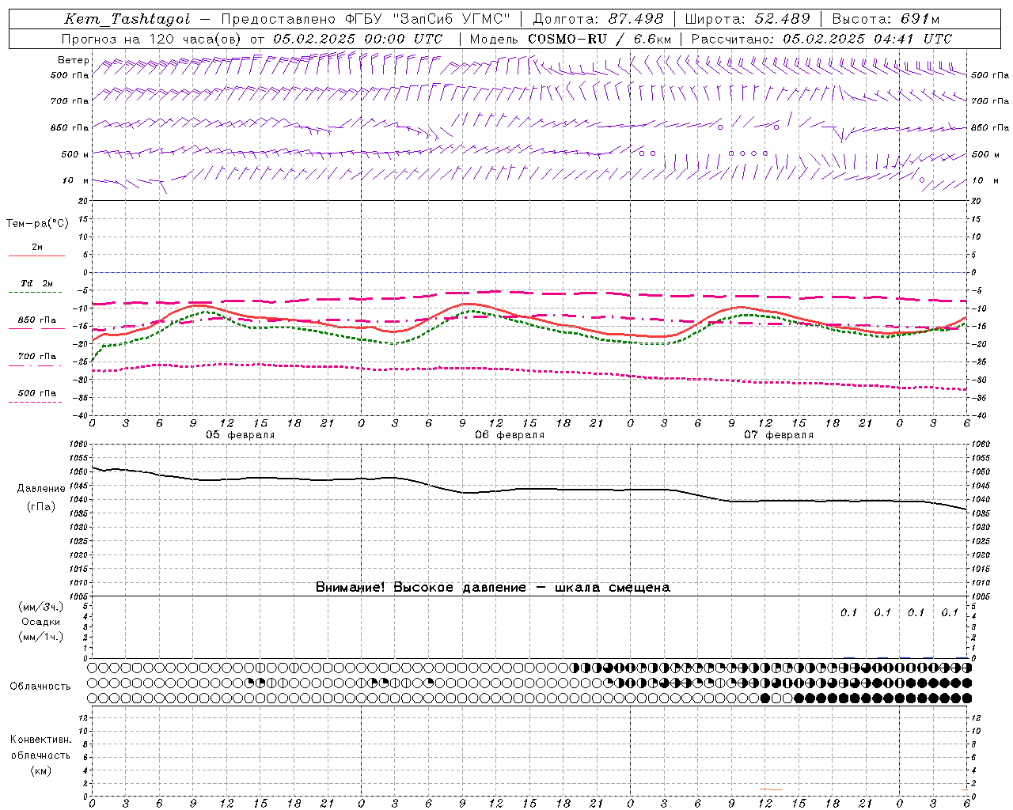Image resolution: width=1013 pixels, height=810 pixels.
Task: Click the (гПа) unit under Давление
Action: coord(41,507)
